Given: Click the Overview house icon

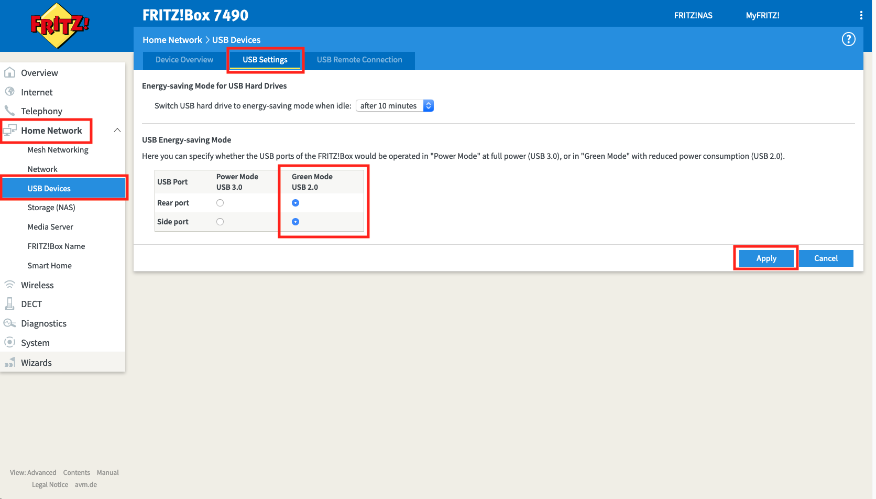Looking at the screenshot, I should pyautogui.click(x=9, y=72).
